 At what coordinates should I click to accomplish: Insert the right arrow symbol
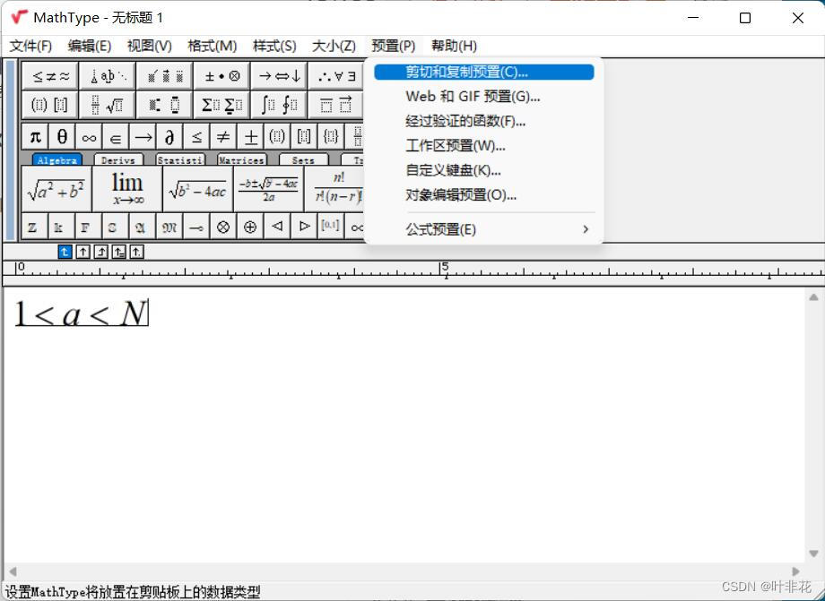coord(142,137)
